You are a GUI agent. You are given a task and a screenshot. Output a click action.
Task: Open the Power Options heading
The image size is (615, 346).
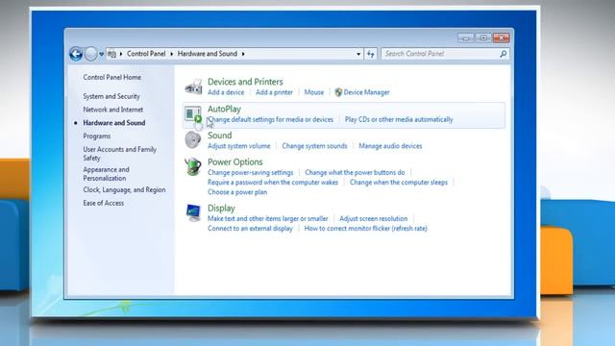pyautogui.click(x=235, y=161)
